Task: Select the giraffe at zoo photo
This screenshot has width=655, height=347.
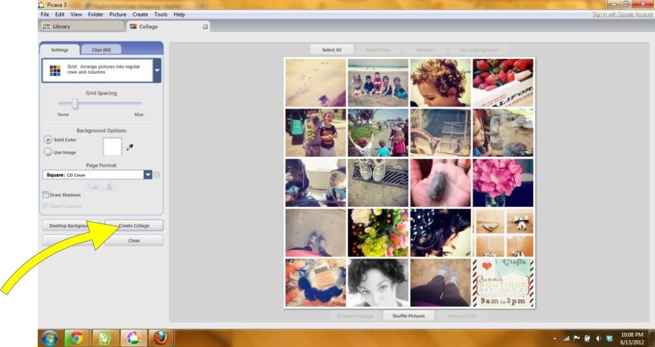Action: click(441, 133)
